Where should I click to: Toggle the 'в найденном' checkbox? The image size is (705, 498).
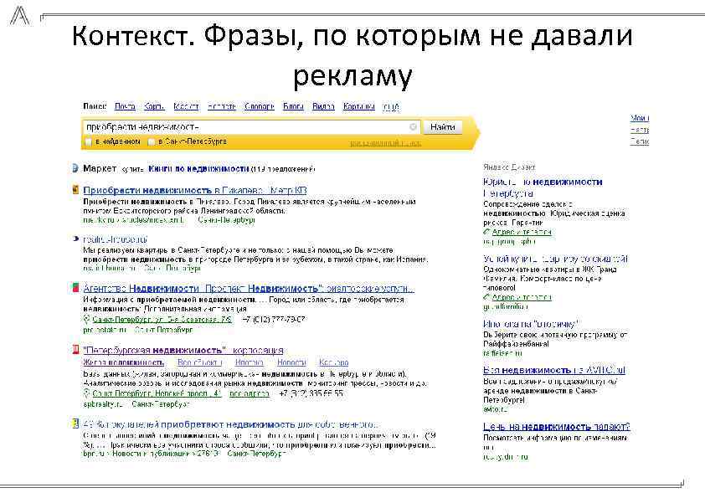pyautogui.click(x=89, y=142)
